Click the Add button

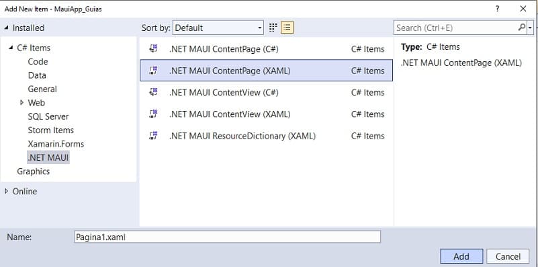click(x=461, y=256)
